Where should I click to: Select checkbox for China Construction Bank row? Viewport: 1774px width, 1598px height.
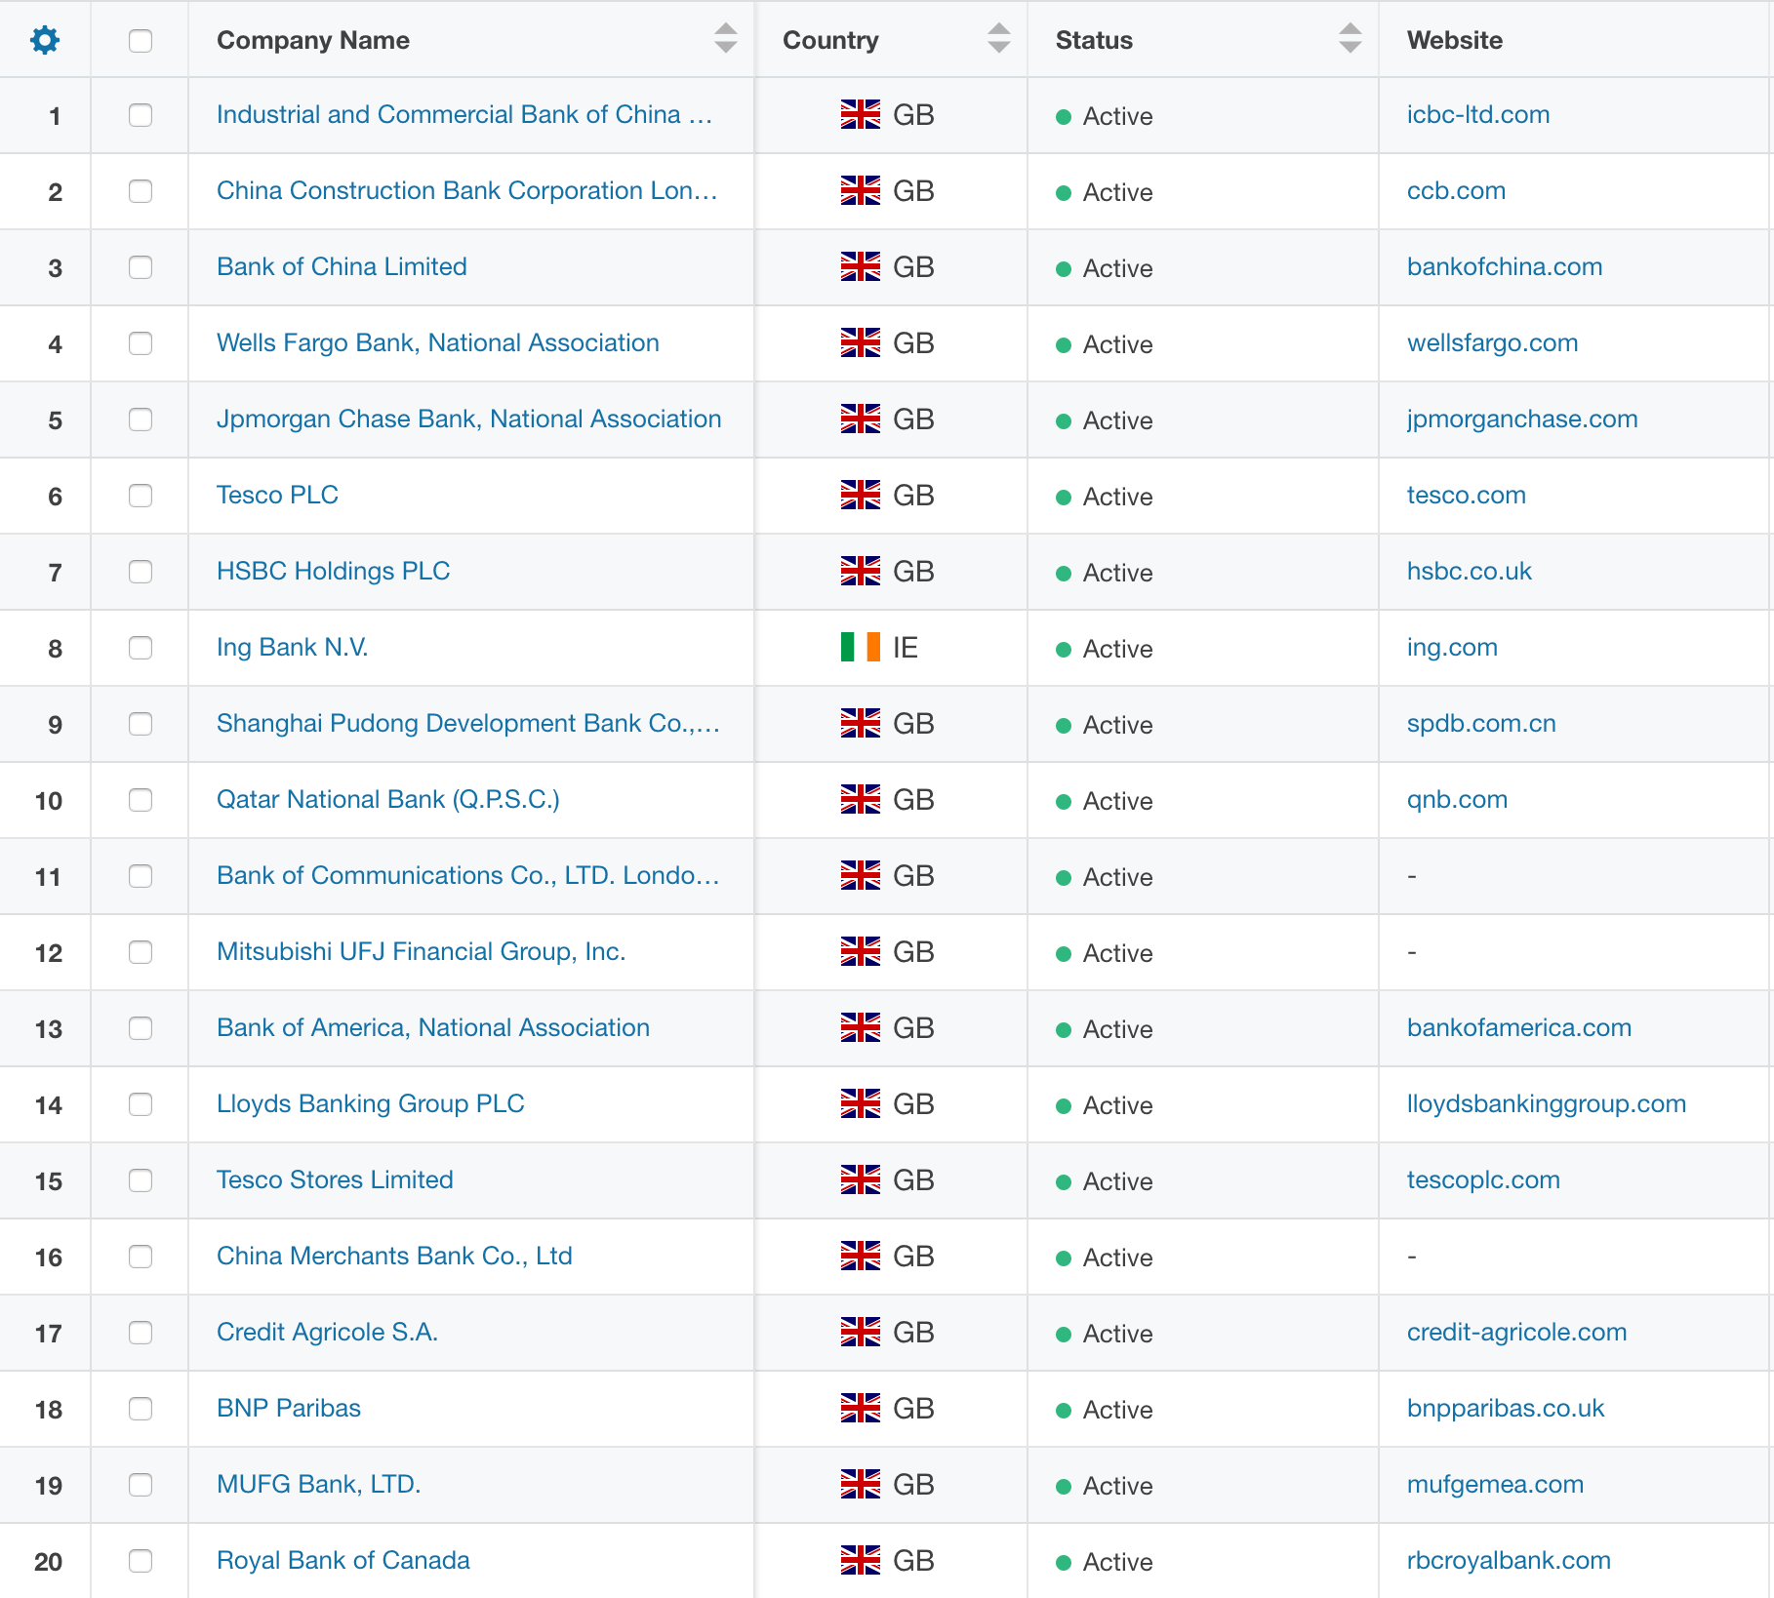(x=141, y=191)
